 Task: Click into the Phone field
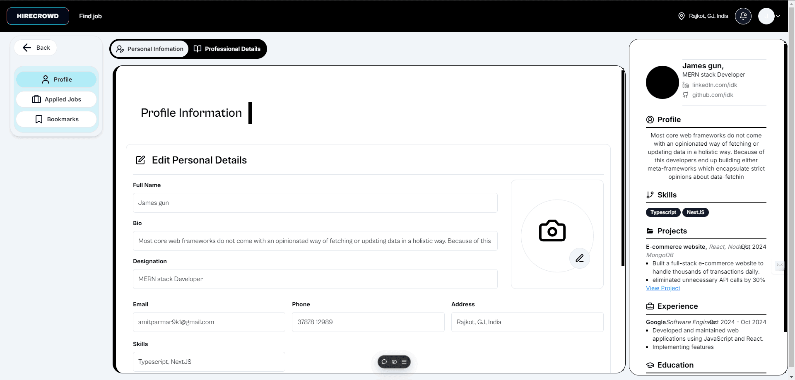368,322
